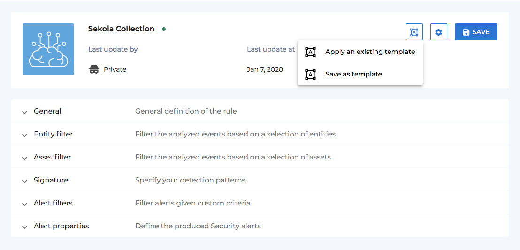
Task: Click General definition of the rule text
Action: pyautogui.click(x=186, y=111)
